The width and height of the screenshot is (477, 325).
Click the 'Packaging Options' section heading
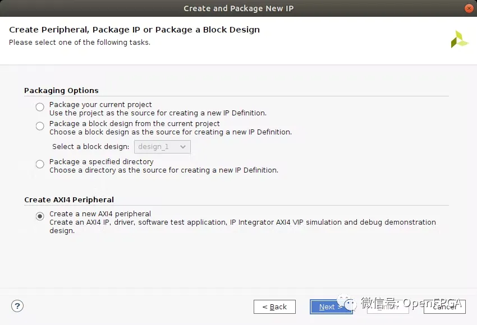(x=62, y=91)
